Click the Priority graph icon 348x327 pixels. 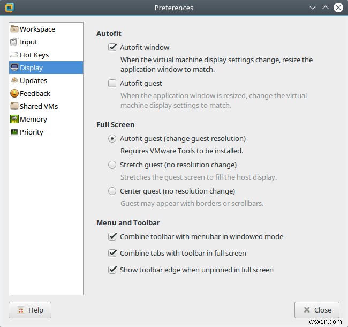[14, 132]
